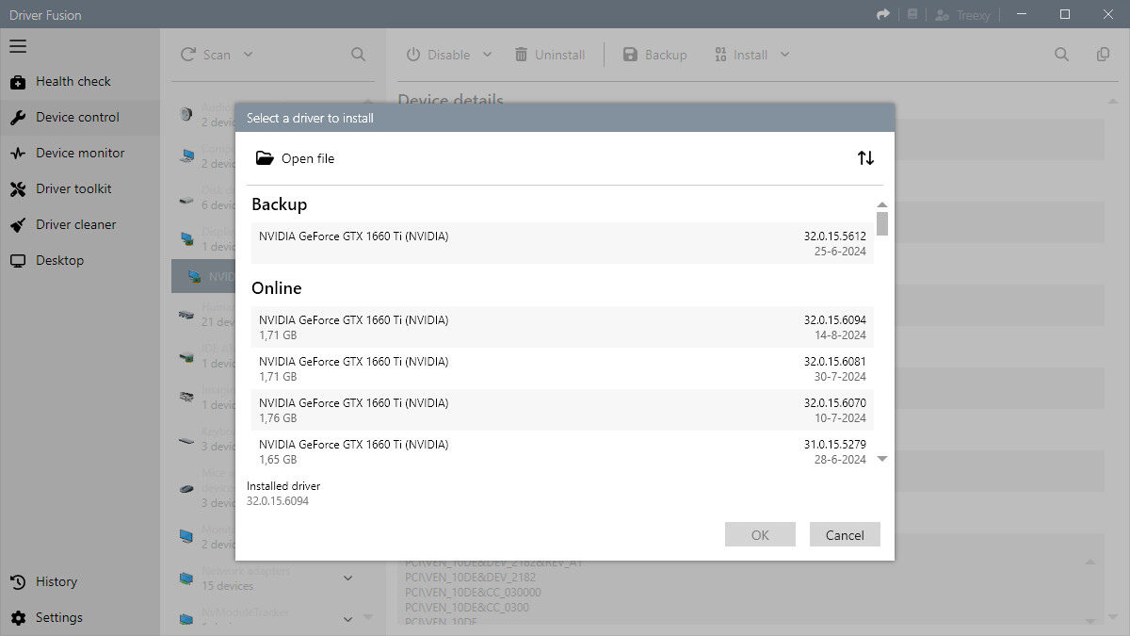
Task: Click the Backup save icon
Action: click(631, 55)
